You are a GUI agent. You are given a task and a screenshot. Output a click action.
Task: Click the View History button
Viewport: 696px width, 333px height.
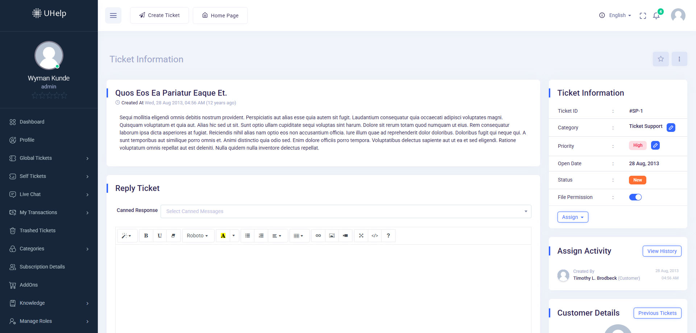(x=662, y=251)
